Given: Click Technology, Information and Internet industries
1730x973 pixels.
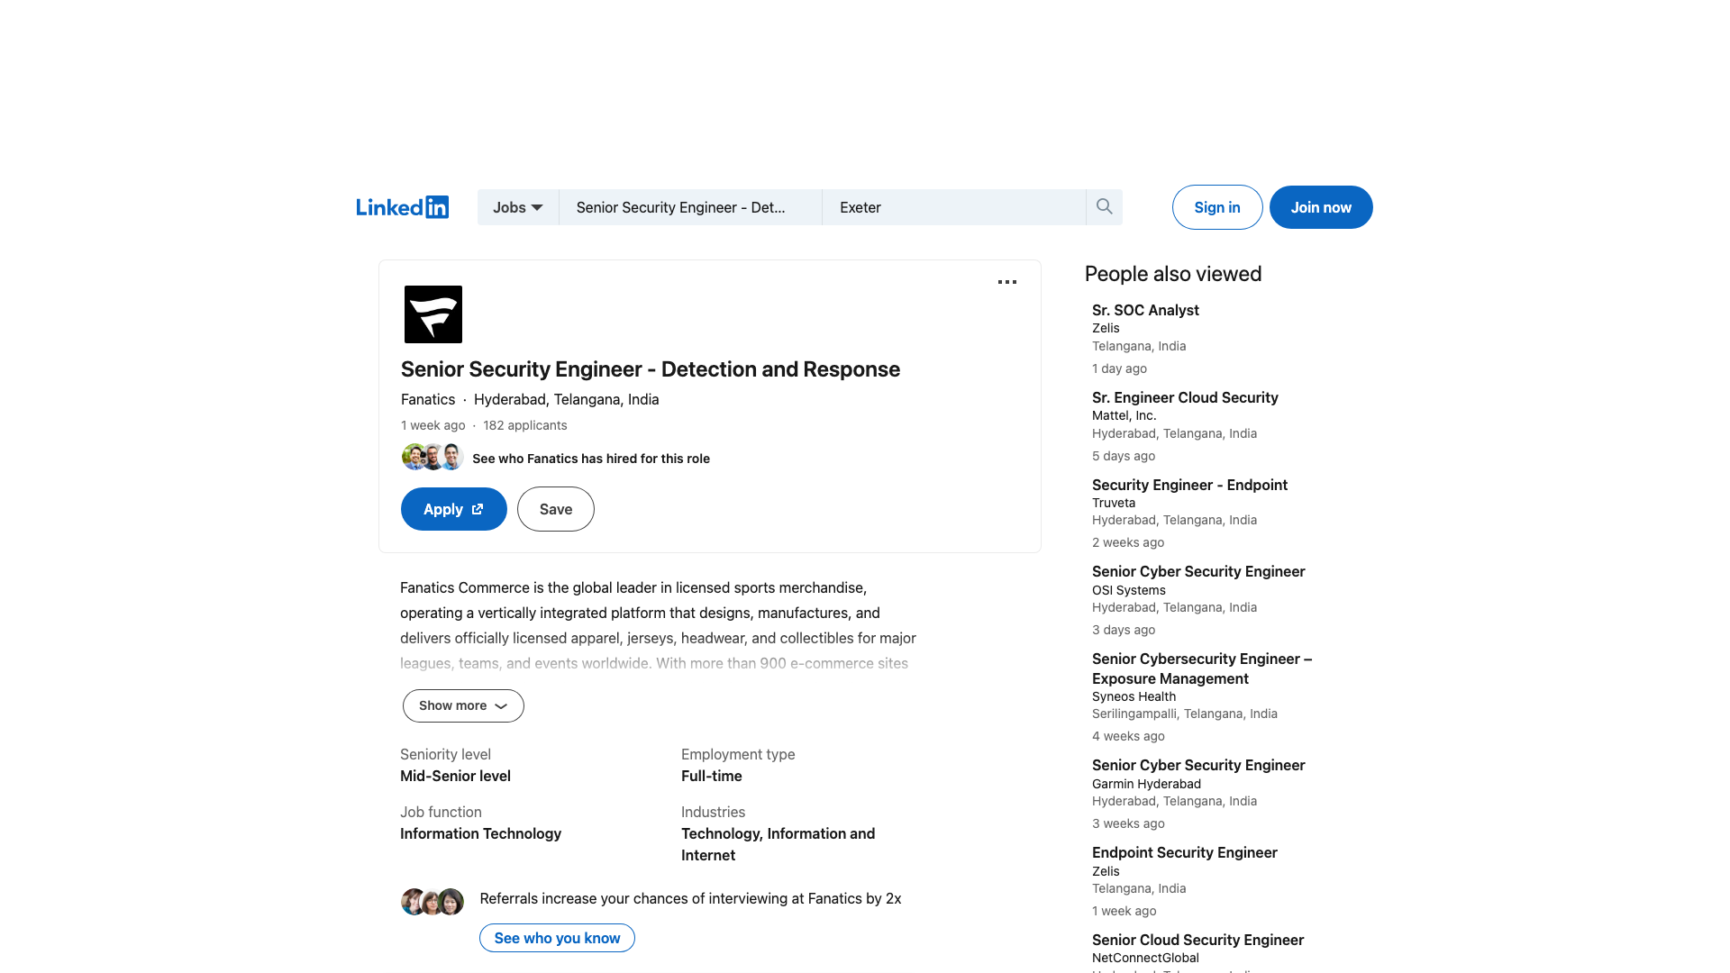Looking at the screenshot, I should point(778,844).
